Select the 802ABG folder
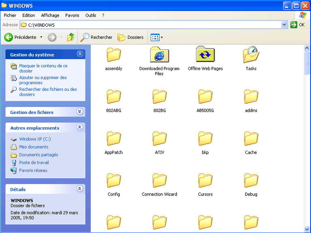The height and width of the screenshot is (233, 311). 114,101
